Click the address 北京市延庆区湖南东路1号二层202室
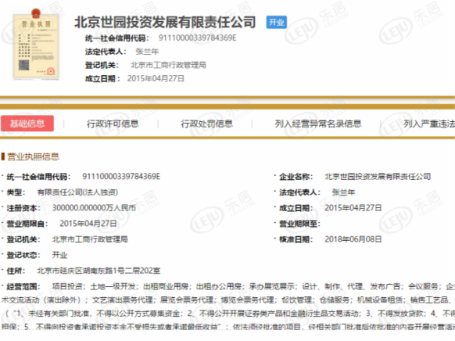 pyautogui.click(x=99, y=271)
